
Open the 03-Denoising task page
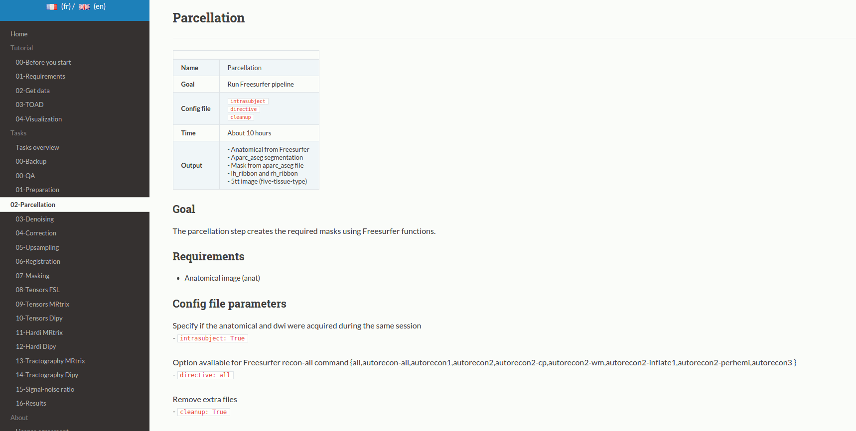pos(34,219)
